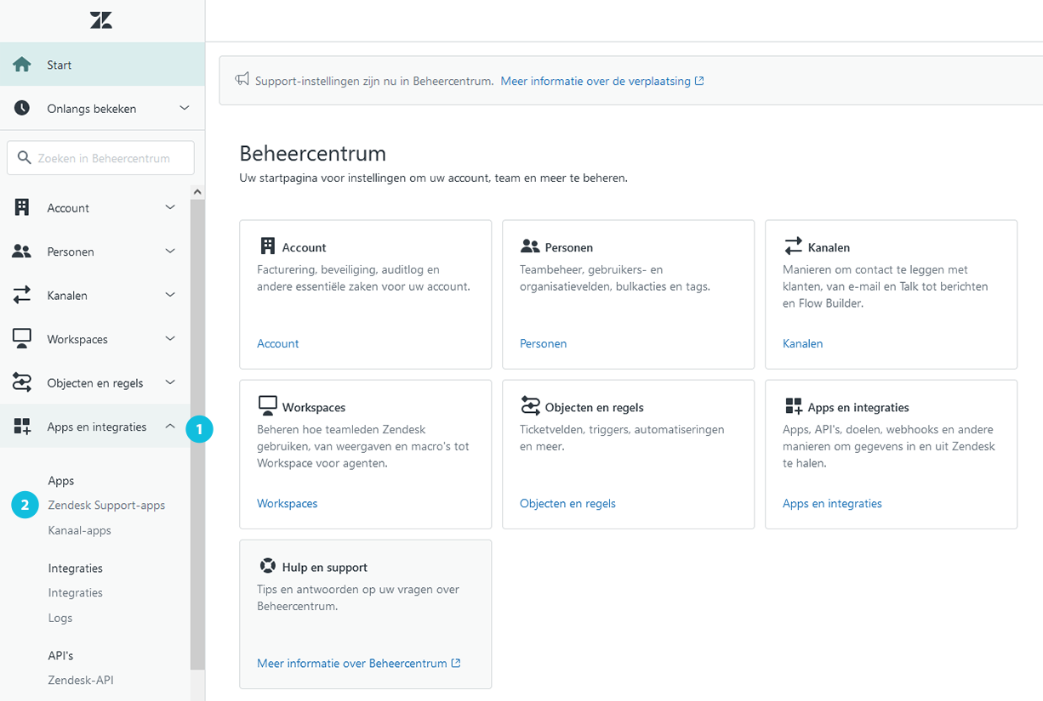
Task: Click the Workspaces monitor icon in the sidebar
Action: tap(22, 338)
